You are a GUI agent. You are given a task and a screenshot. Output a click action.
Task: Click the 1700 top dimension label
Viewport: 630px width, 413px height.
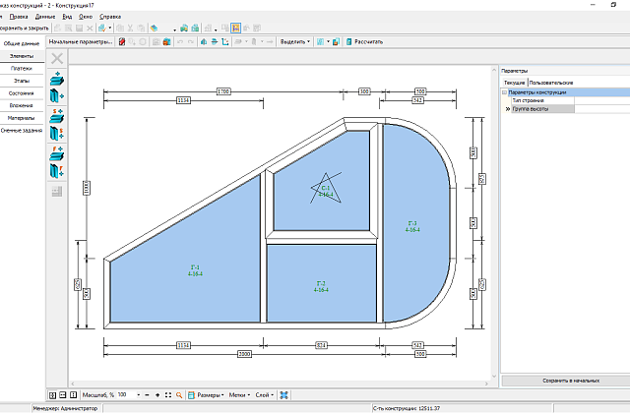click(223, 91)
